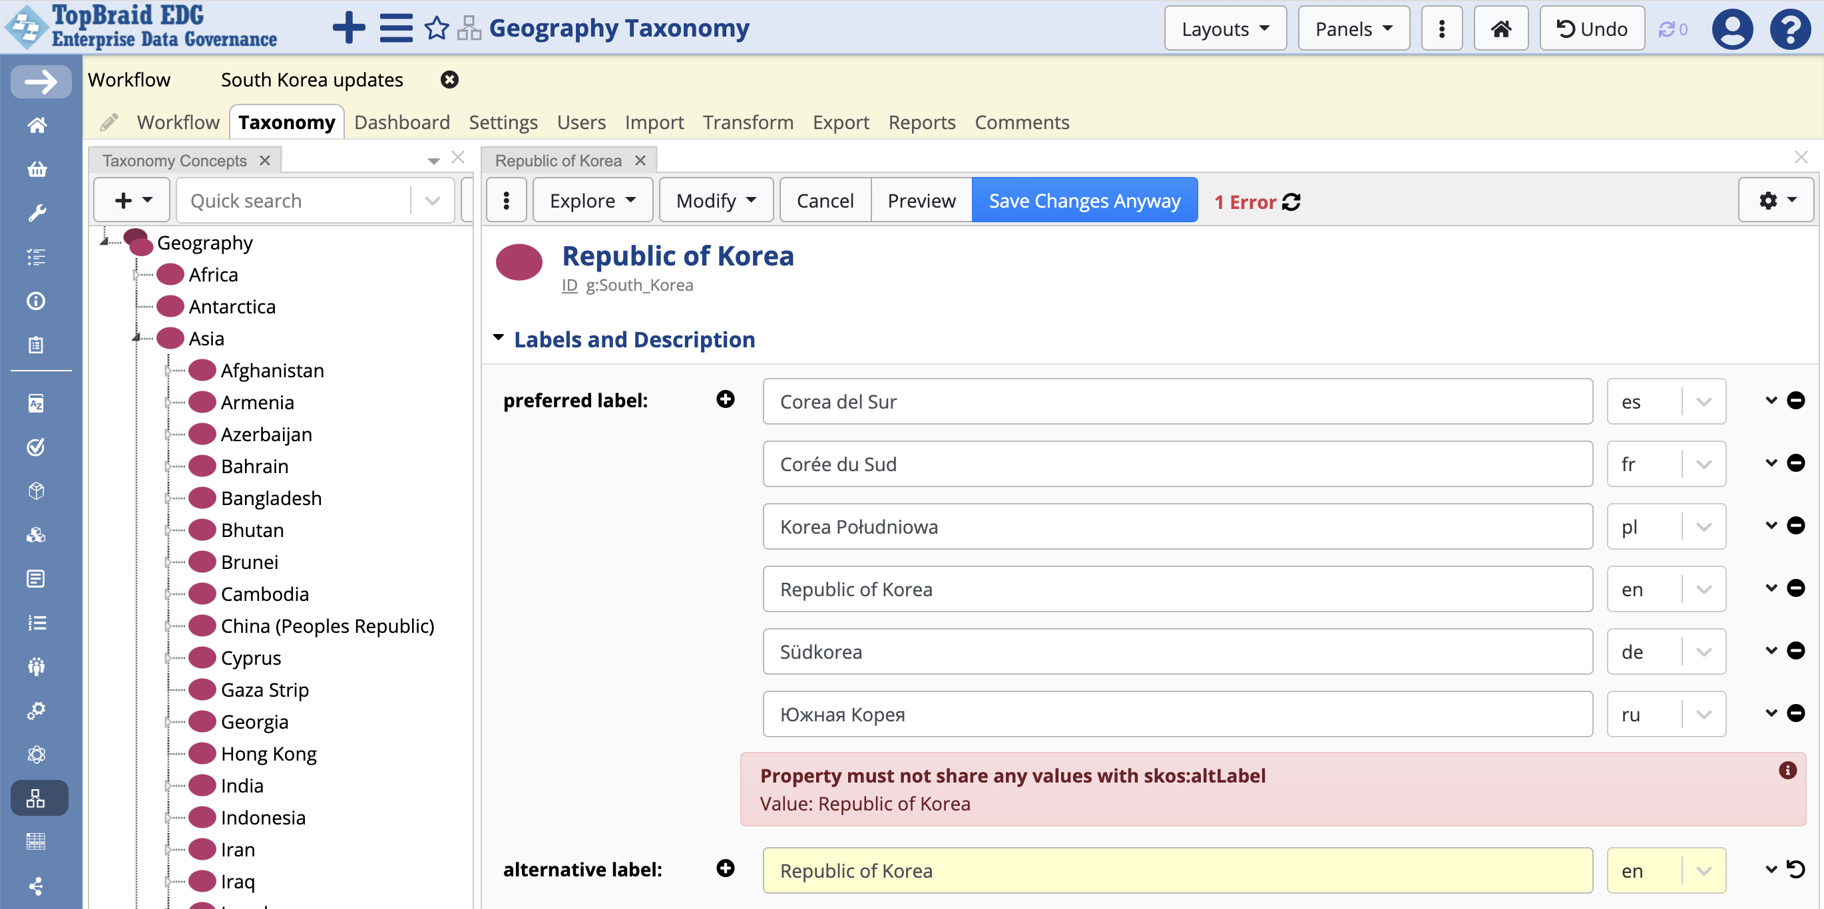Open the Layouts dropdown

pyautogui.click(x=1226, y=29)
